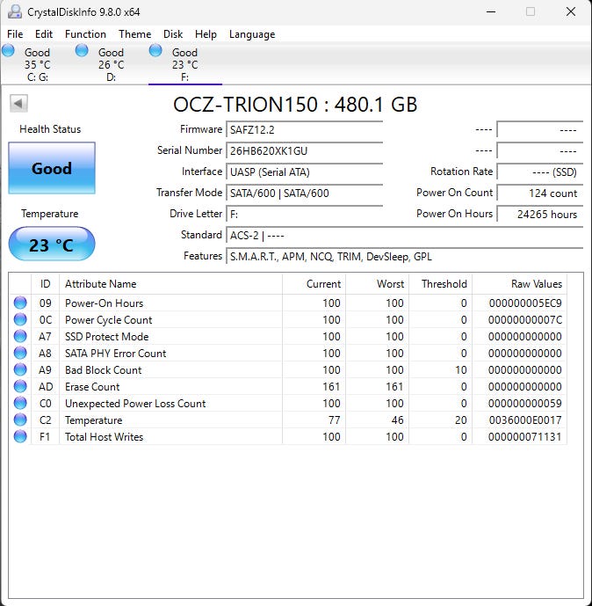Click the Bad Block Count status orb
592x606 pixels.
click(20, 370)
